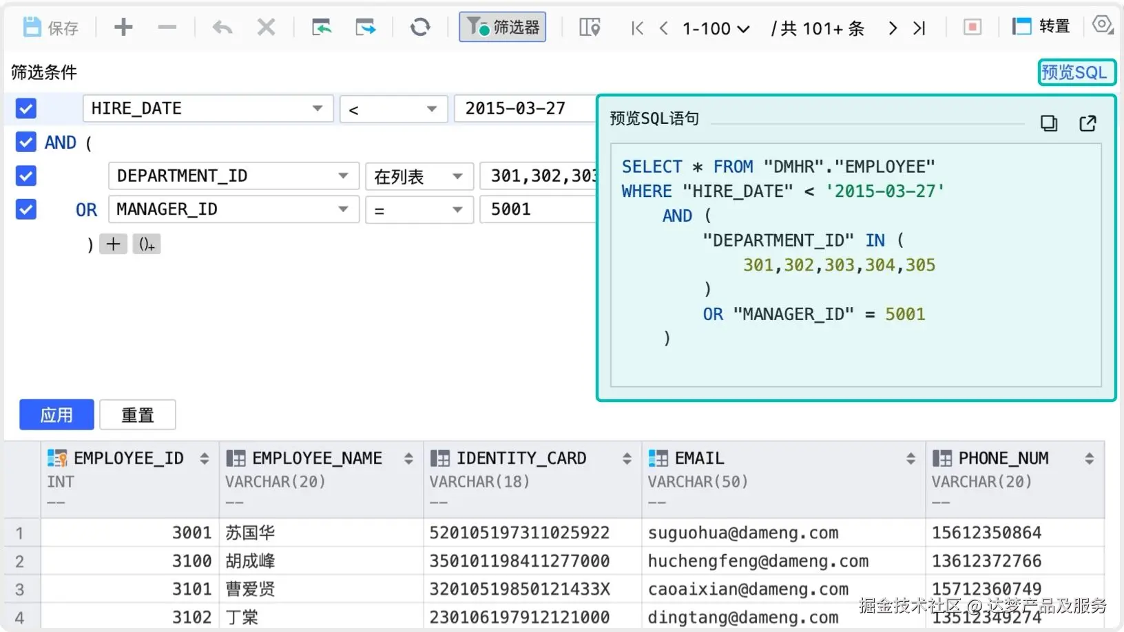Image resolution: width=1124 pixels, height=632 pixels.
Task: Go to first page icon
Action: click(637, 28)
